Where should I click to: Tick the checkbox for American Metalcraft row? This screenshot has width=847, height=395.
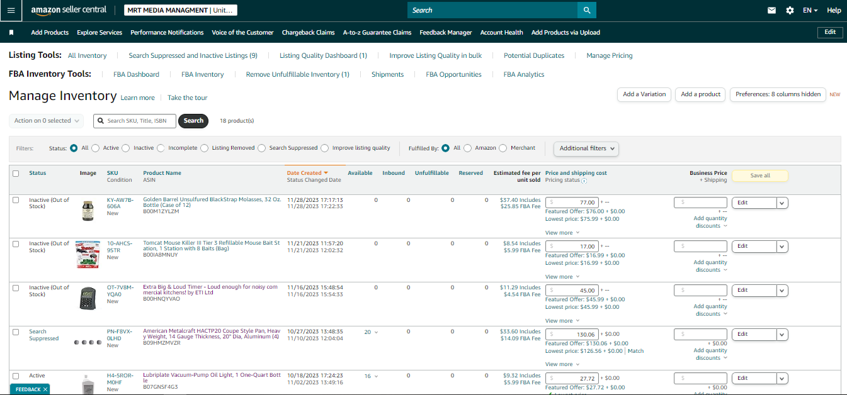tap(16, 332)
